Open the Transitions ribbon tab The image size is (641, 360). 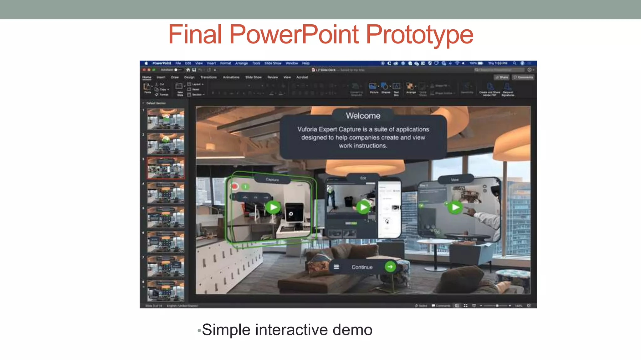tap(208, 77)
